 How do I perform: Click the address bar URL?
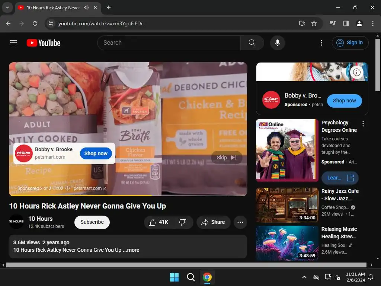coord(101,23)
